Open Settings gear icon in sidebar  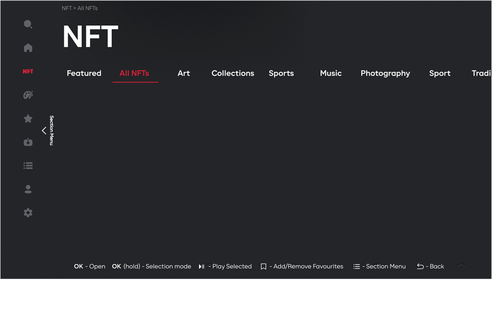pos(28,213)
